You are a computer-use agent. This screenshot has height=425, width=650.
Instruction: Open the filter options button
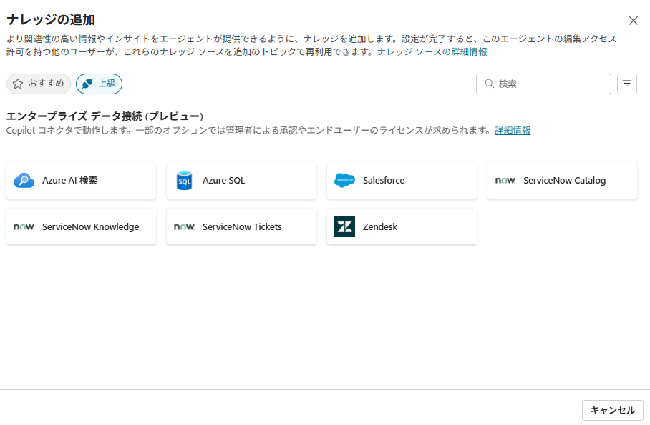point(627,84)
